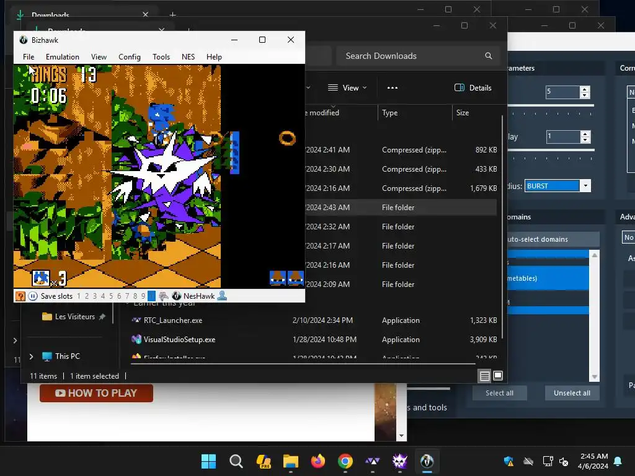Image resolution: width=635 pixels, height=476 pixels.
Task: Select the RTC_Launcher.exe file
Action: pos(172,320)
